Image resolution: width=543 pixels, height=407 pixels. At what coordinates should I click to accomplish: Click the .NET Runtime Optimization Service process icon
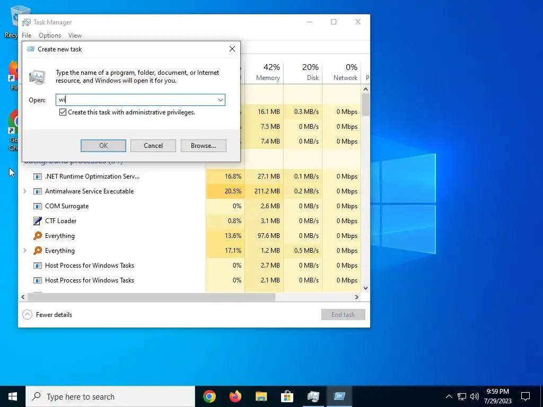click(38, 176)
